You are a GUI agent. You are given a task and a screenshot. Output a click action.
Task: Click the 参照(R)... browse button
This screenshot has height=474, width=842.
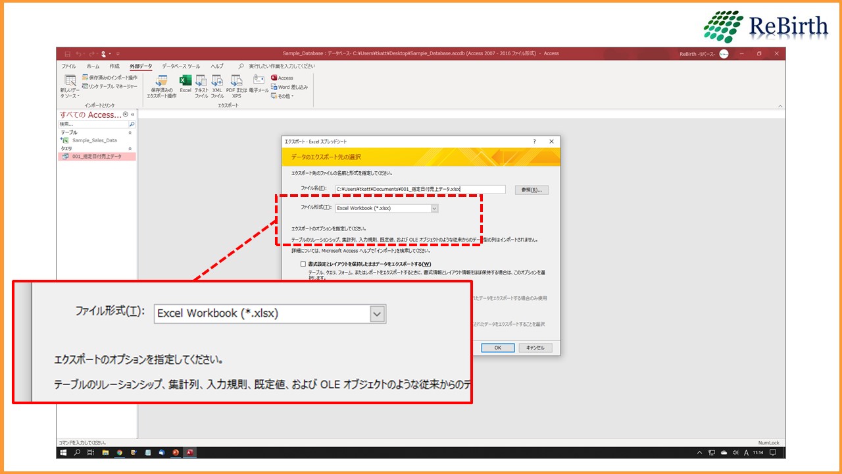click(532, 190)
